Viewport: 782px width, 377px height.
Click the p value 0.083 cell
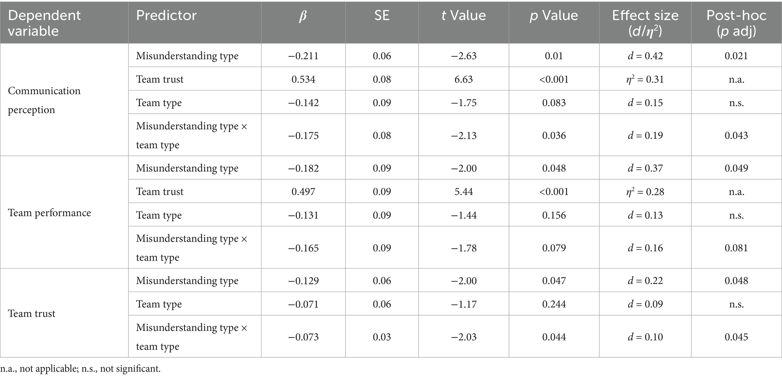[x=554, y=103]
